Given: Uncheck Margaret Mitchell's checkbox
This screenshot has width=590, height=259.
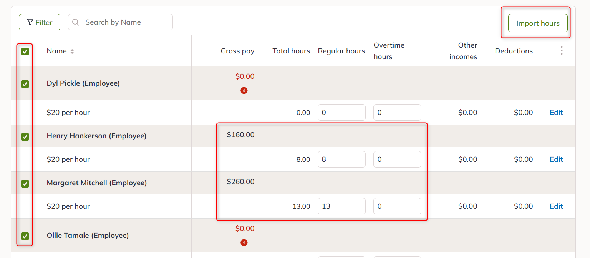Looking at the screenshot, I should coord(25,183).
